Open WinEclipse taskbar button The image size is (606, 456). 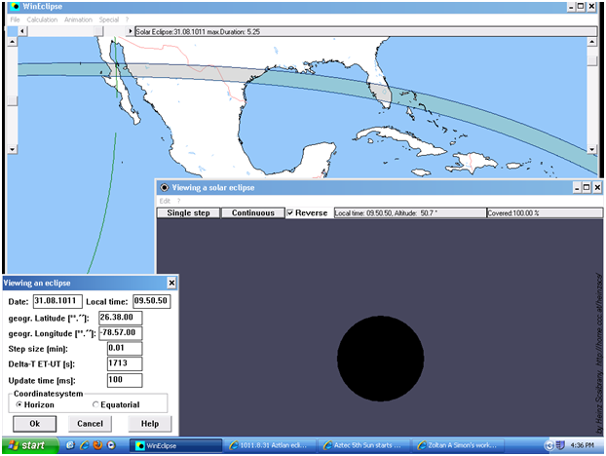(172, 445)
